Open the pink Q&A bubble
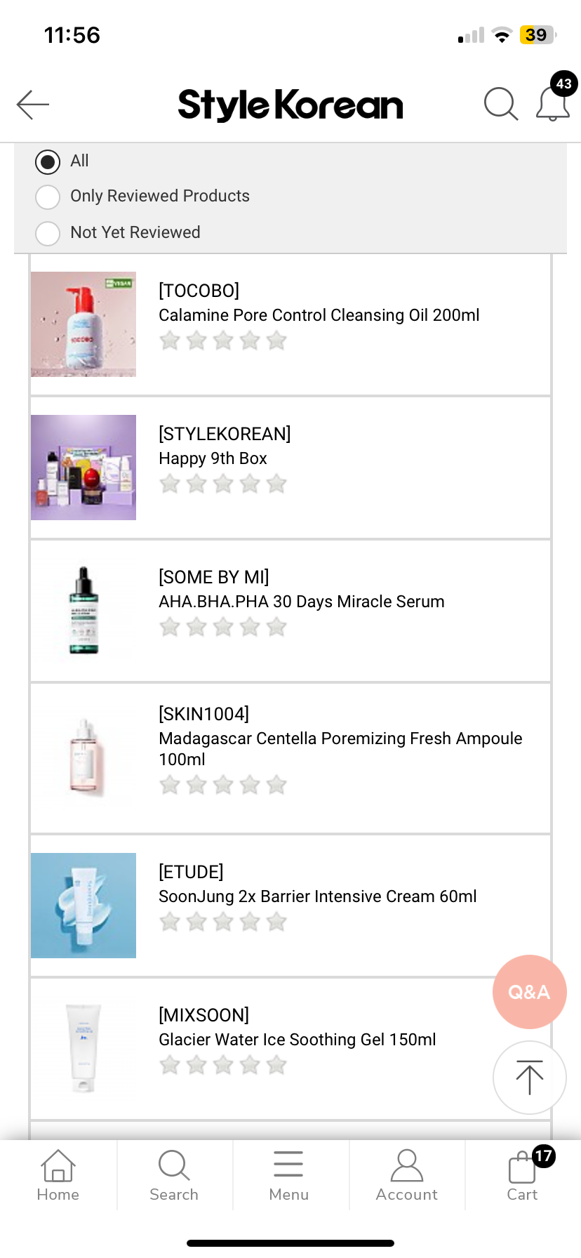581x1258 pixels. (x=529, y=991)
